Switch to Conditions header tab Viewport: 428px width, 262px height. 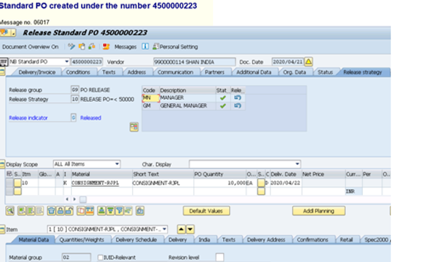click(x=78, y=72)
